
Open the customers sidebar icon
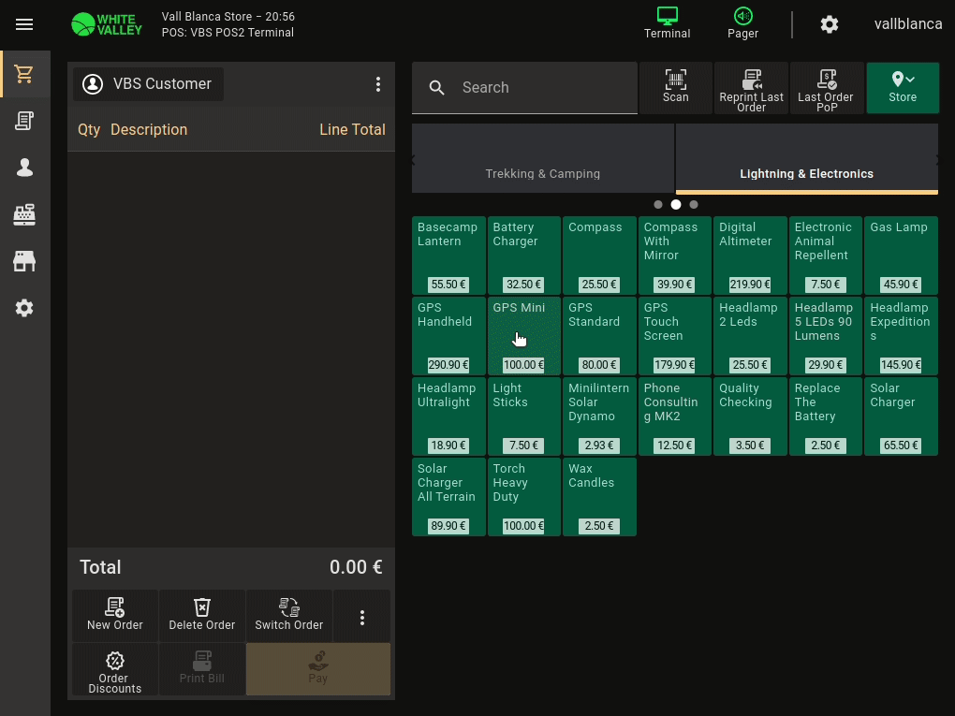click(24, 168)
